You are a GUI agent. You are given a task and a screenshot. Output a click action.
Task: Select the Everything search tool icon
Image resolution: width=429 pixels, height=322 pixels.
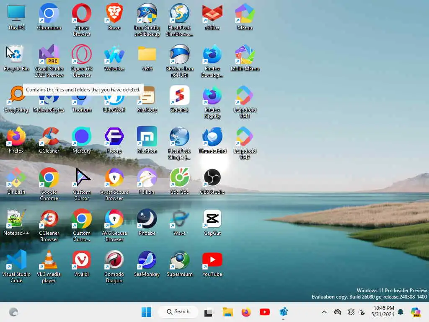coord(16,99)
